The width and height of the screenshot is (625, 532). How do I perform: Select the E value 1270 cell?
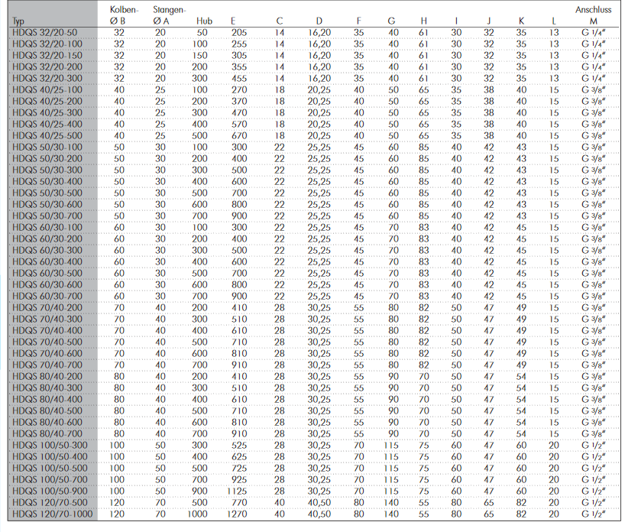click(x=238, y=514)
